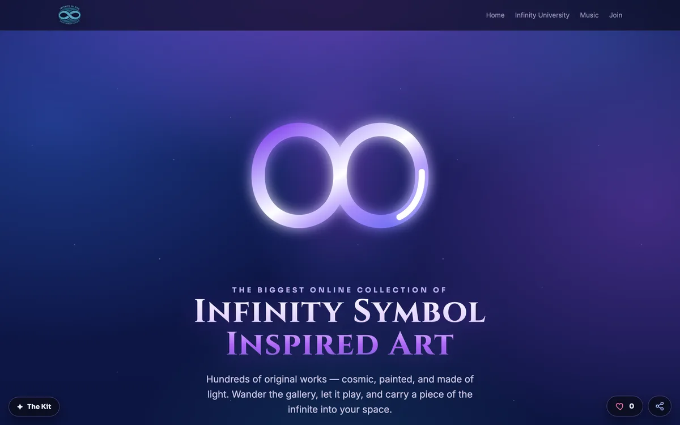This screenshot has height=425, width=680.
Task: Click the like count '0'
Action: tap(632, 406)
